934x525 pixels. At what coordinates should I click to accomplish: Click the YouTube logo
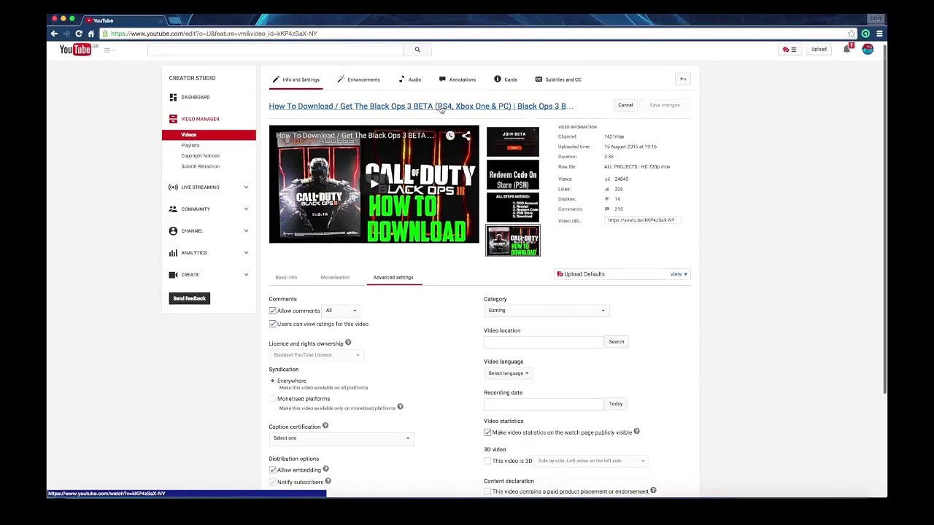[75, 50]
